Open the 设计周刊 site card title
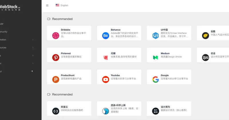Viewport: 229px width, 120px height. 165,107
